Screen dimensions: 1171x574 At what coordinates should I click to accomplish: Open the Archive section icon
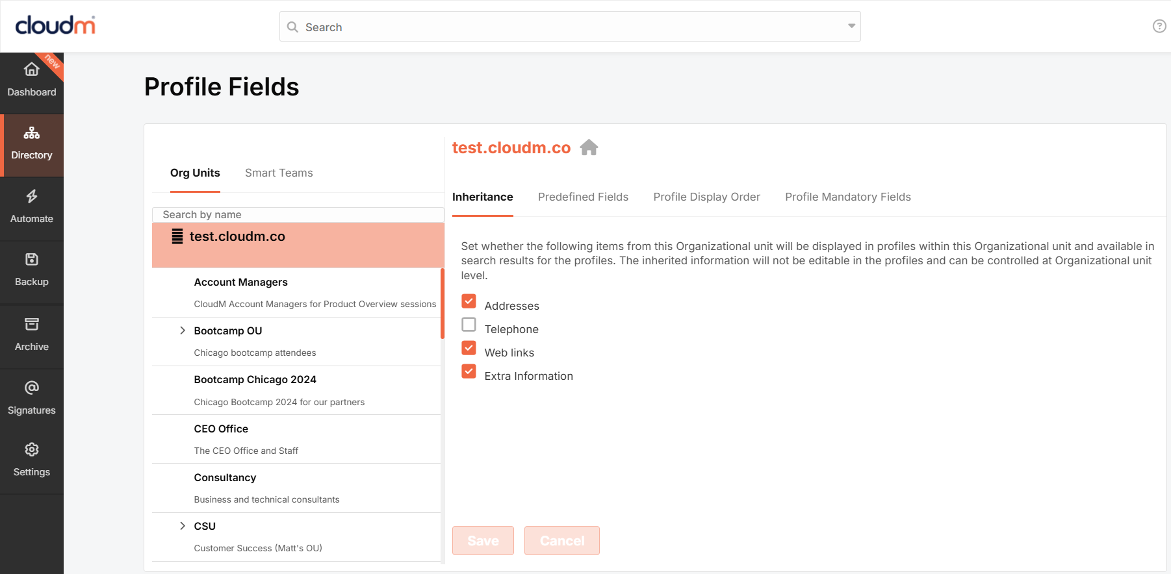tap(31, 324)
